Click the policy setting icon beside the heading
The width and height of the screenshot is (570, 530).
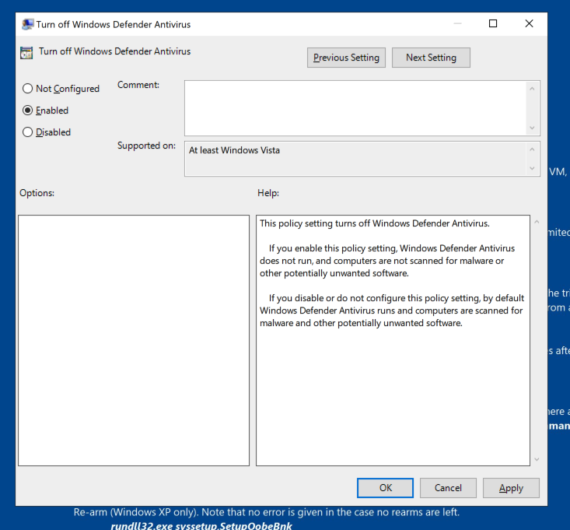pos(26,53)
